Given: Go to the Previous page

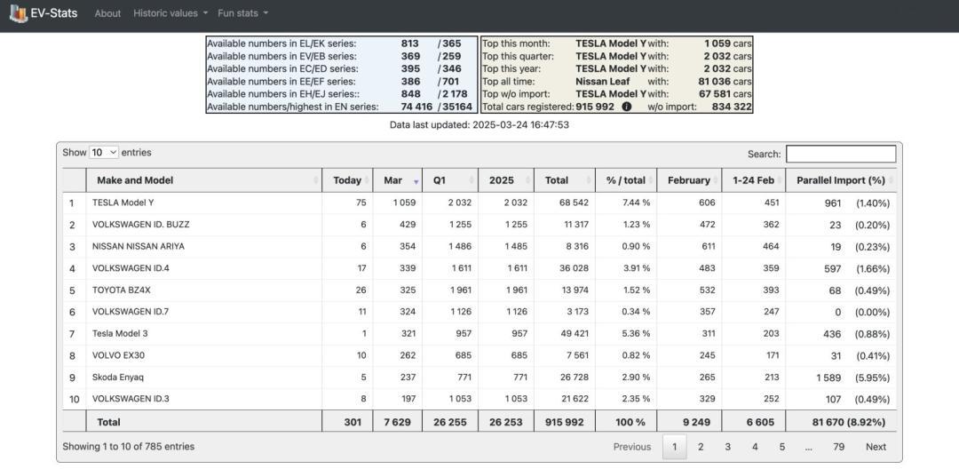Looking at the screenshot, I should [x=632, y=447].
